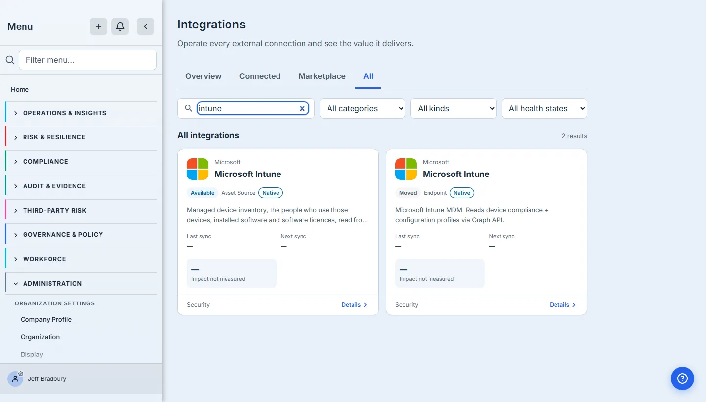Click Impact not measured box on the Available card
Viewport: 706px width, 402px height.
231,274
